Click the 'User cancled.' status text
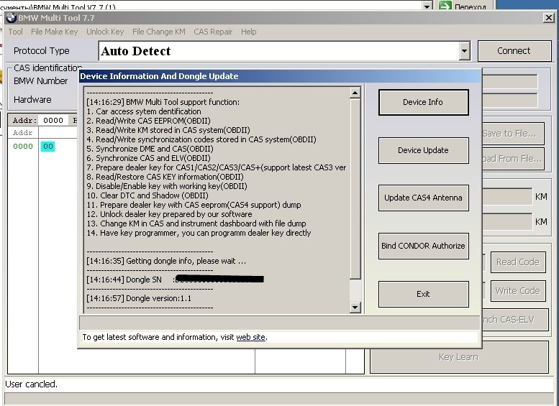This screenshot has height=406, width=559. click(31, 384)
